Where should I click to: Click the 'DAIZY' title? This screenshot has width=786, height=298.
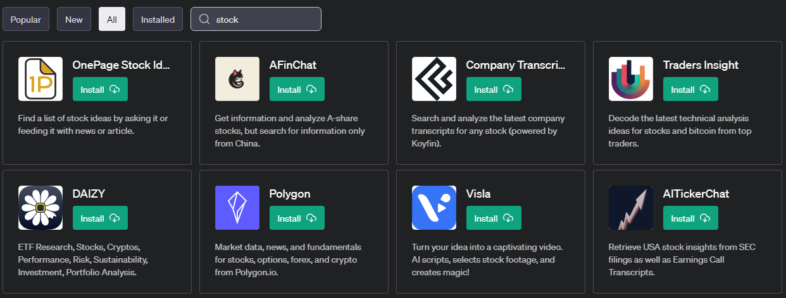pyautogui.click(x=89, y=194)
